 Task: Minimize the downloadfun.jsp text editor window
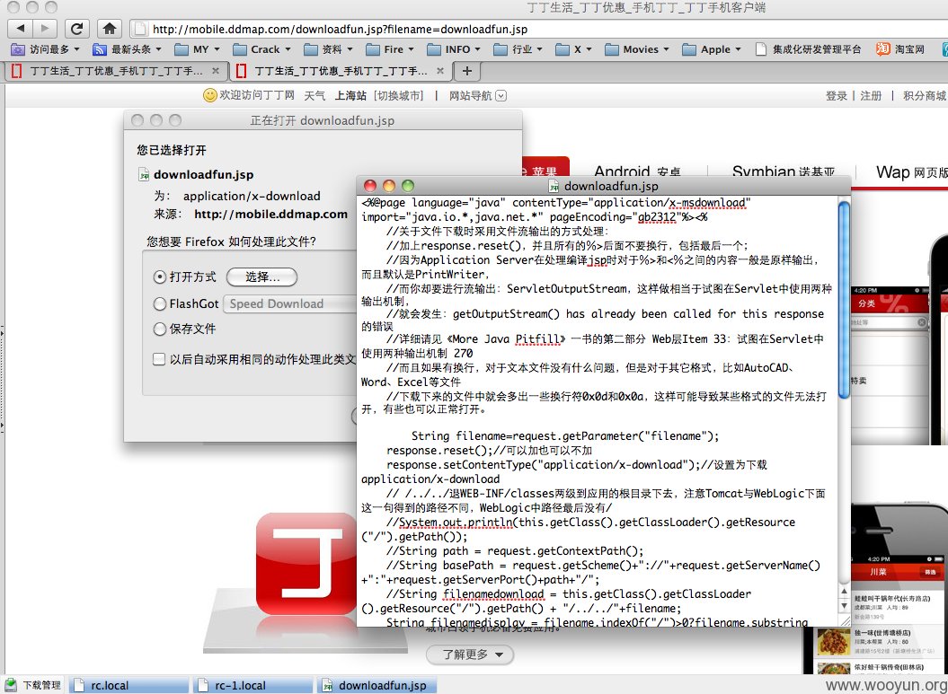point(389,186)
